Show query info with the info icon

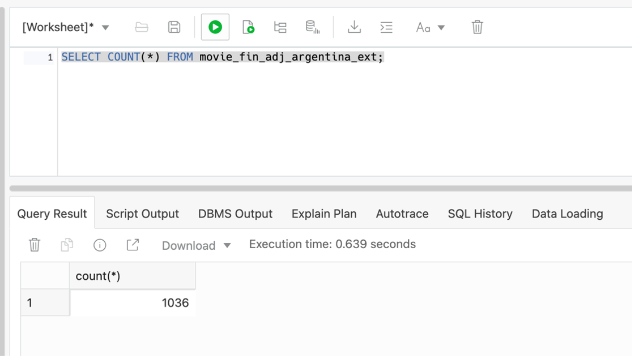click(x=100, y=245)
